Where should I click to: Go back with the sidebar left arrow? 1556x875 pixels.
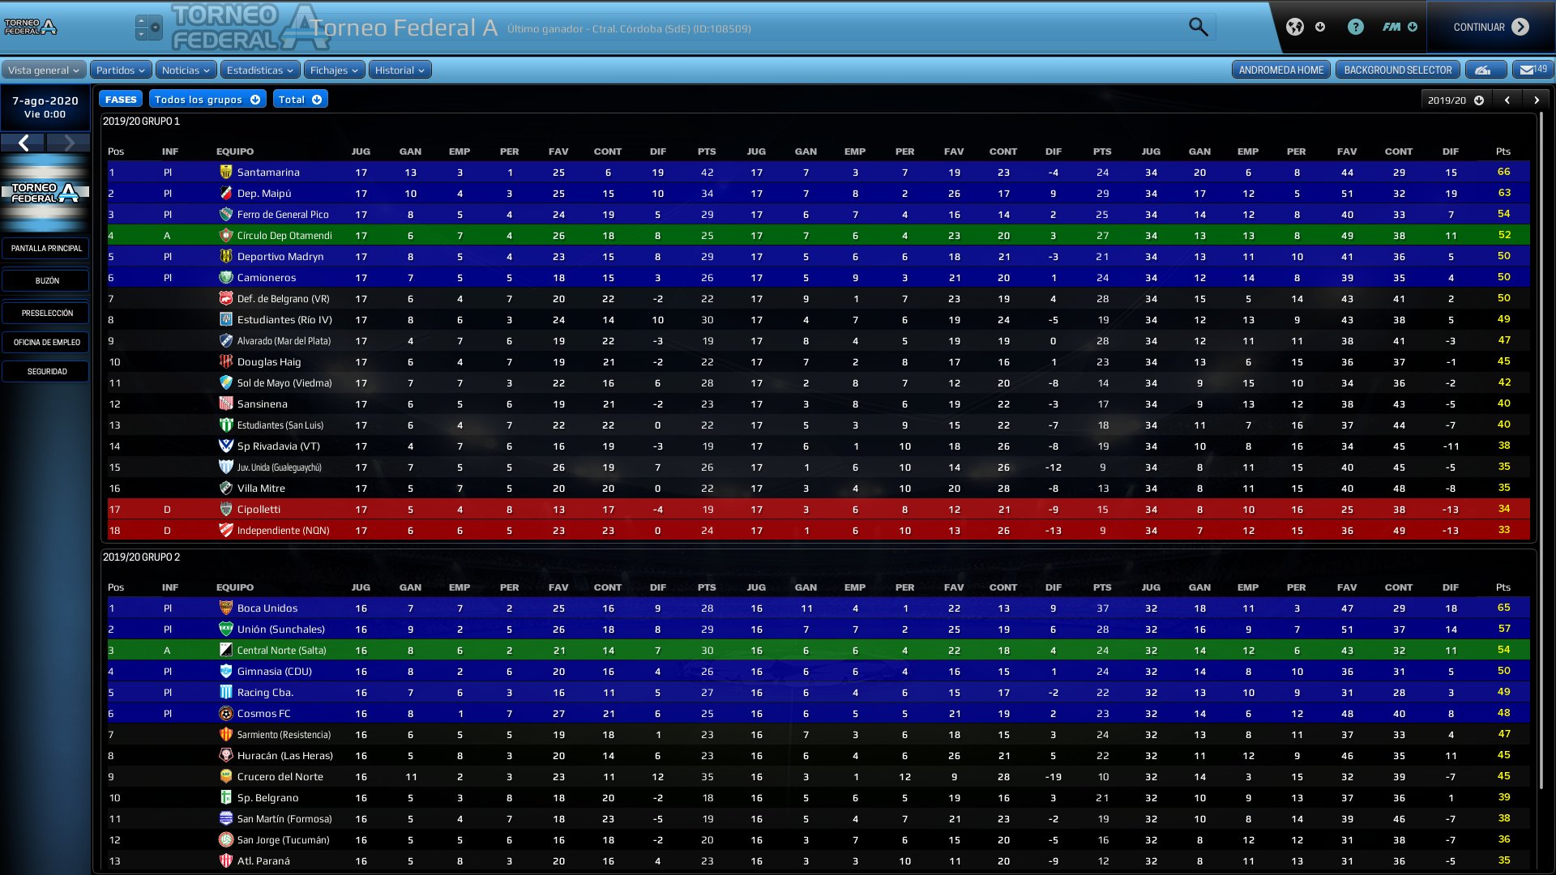point(24,143)
